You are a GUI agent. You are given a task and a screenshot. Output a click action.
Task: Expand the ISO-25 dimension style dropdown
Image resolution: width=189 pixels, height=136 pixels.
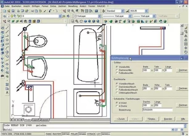pos(139,11)
